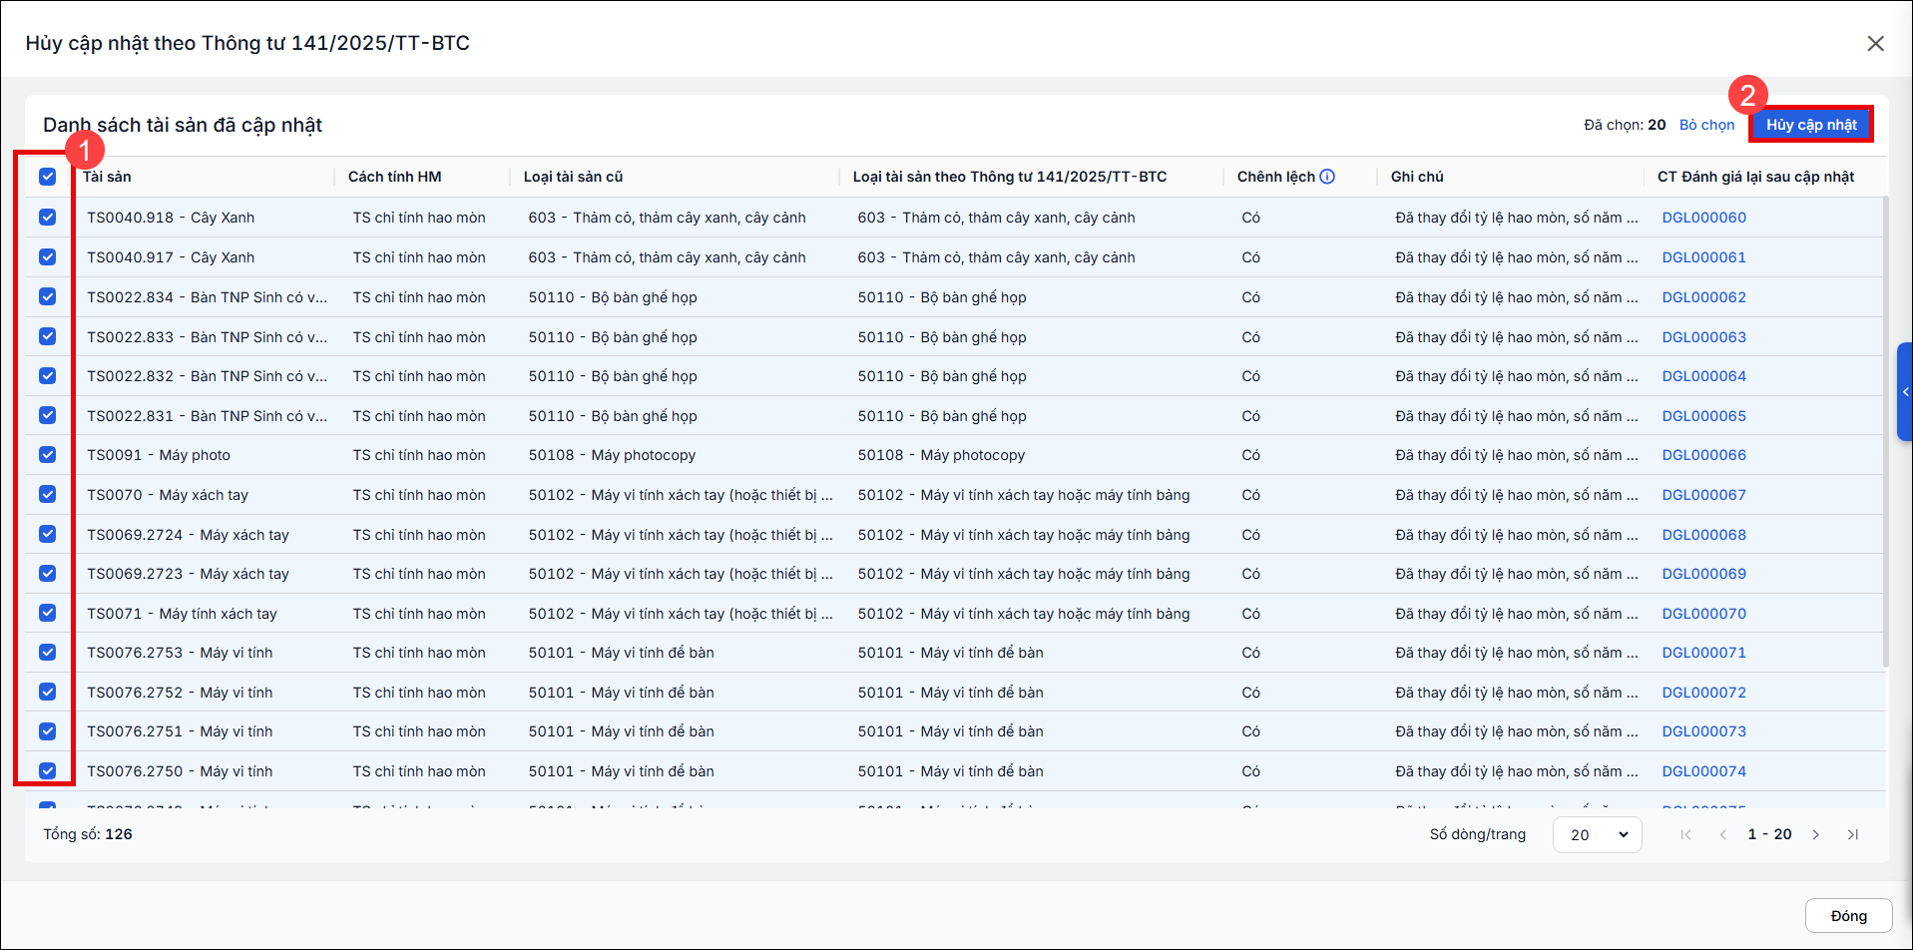Toggle the select-all checkbox in header

48,177
